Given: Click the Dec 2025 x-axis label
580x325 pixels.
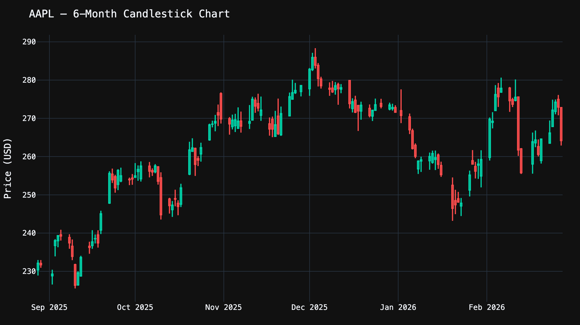Looking at the screenshot, I should [309, 307].
